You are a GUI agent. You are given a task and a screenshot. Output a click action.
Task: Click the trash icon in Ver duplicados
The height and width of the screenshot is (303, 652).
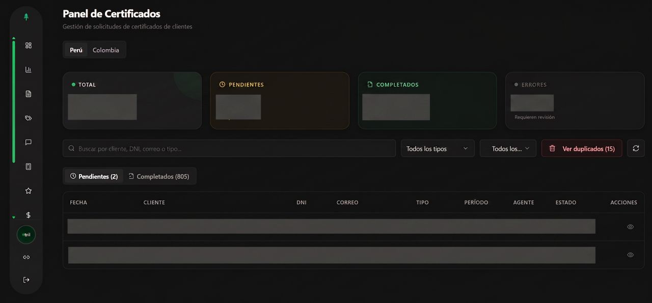pyautogui.click(x=552, y=149)
